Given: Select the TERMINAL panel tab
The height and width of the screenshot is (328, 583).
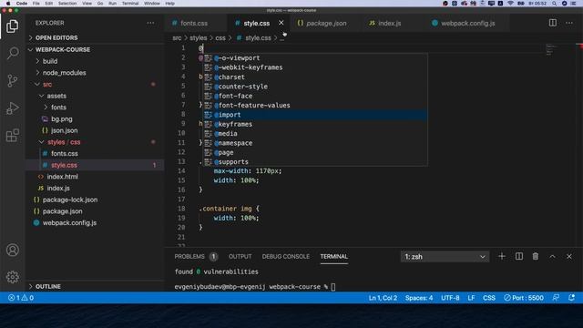Looking at the screenshot, I should coord(334,257).
